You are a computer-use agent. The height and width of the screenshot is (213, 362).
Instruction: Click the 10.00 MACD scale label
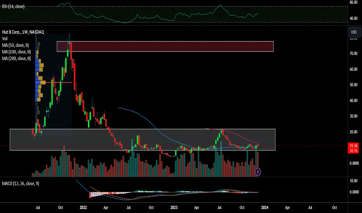353,181
